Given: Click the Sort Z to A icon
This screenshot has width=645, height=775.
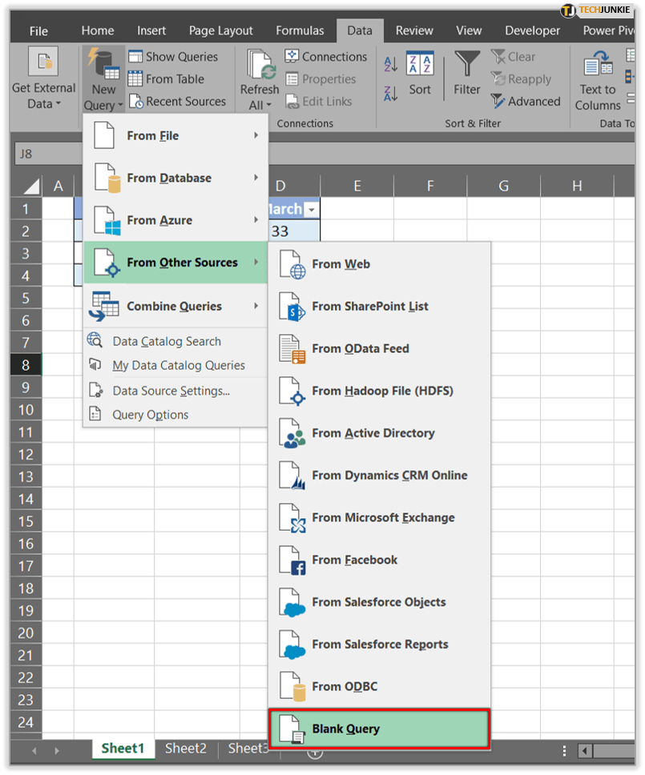Looking at the screenshot, I should (x=391, y=92).
